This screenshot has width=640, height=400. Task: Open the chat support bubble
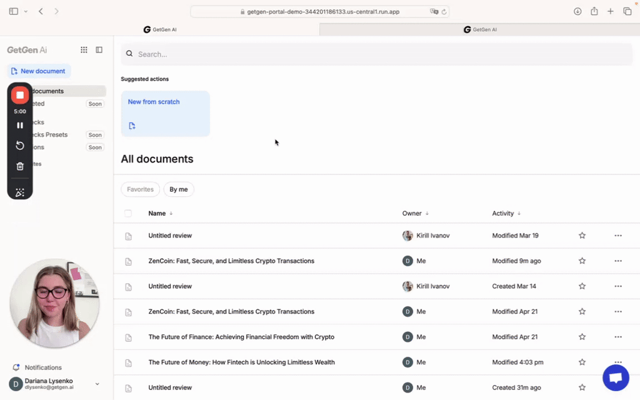click(616, 377)
